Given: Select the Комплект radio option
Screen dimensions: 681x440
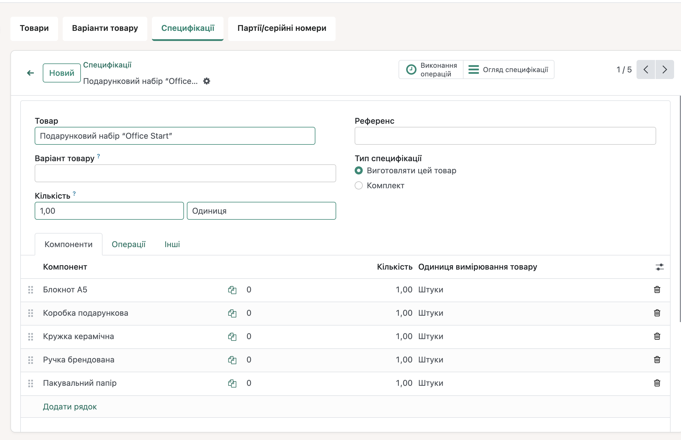Looking at the screenshot, I should click(359, 185).
